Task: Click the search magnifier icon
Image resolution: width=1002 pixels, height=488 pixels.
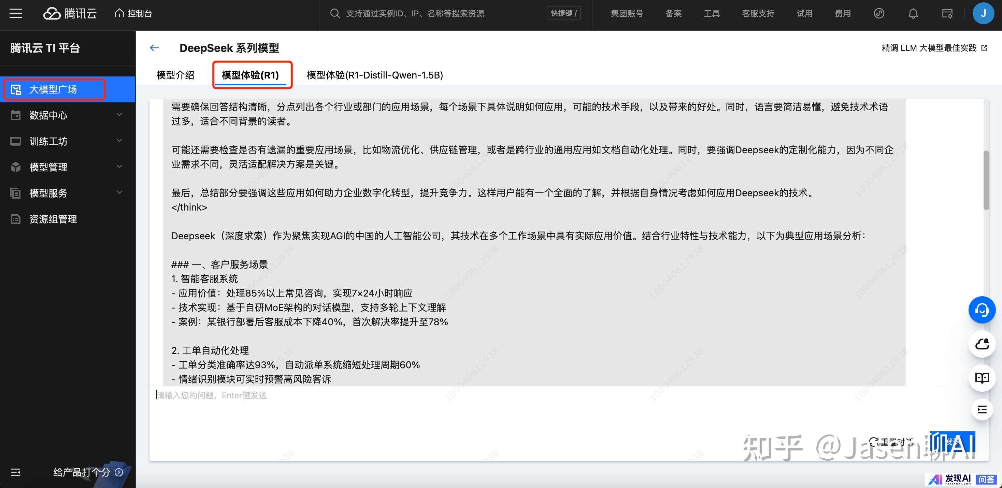Action: tap(335, 14)
